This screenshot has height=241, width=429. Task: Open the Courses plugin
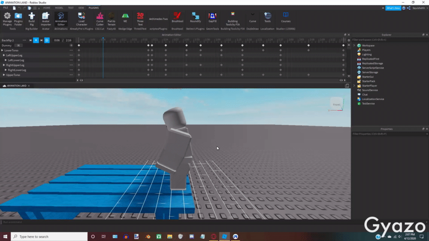pos(286,18)
